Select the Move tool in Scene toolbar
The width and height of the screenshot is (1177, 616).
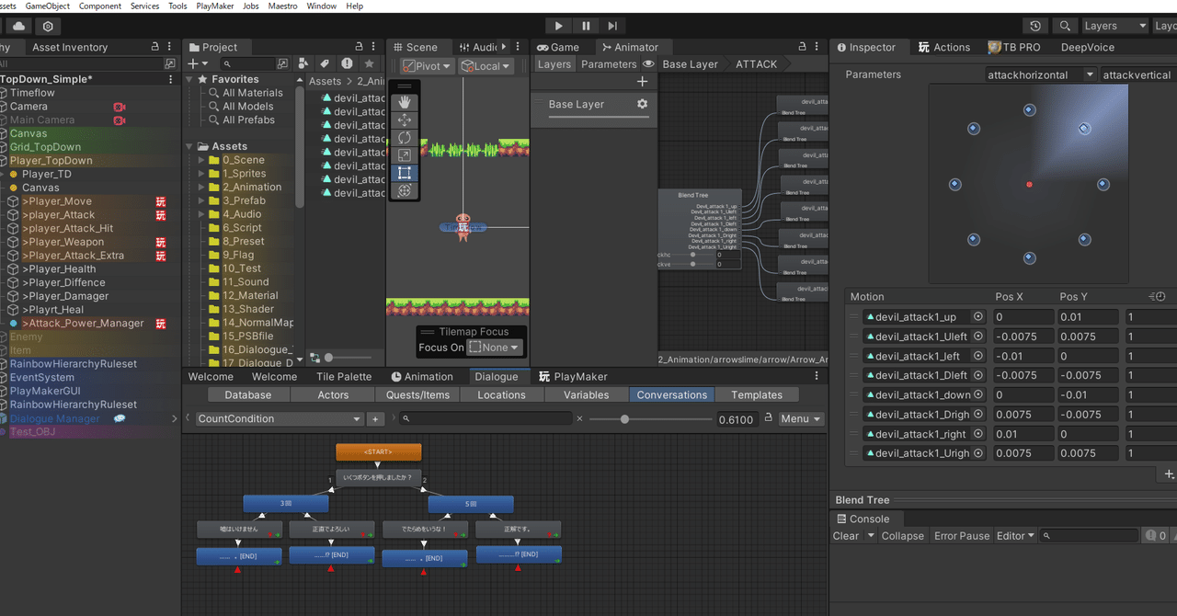pyautogui.click(x=405, y=120)
